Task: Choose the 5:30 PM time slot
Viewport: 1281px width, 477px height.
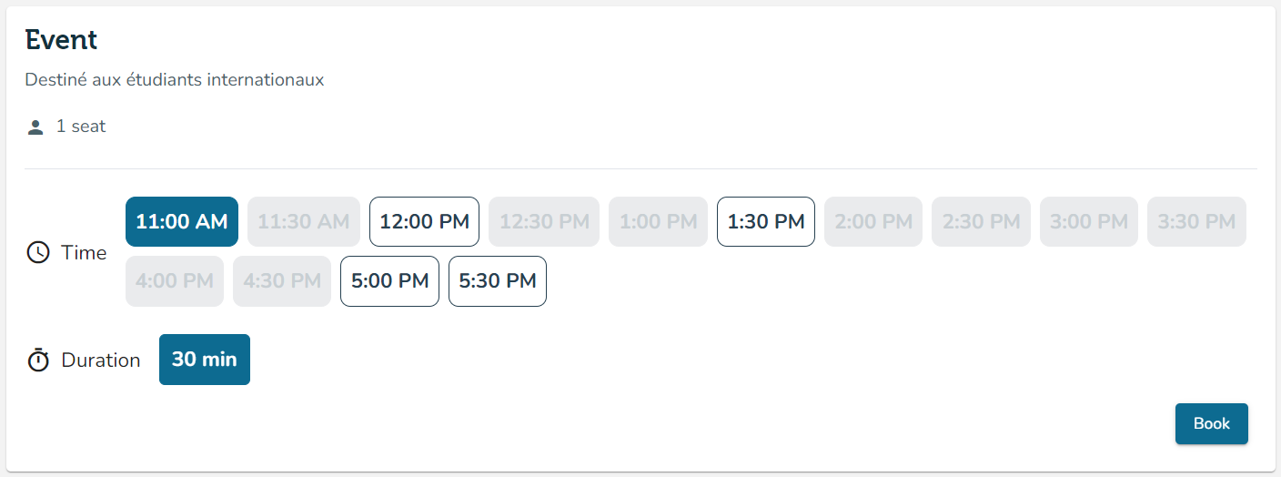Action: 498,281
